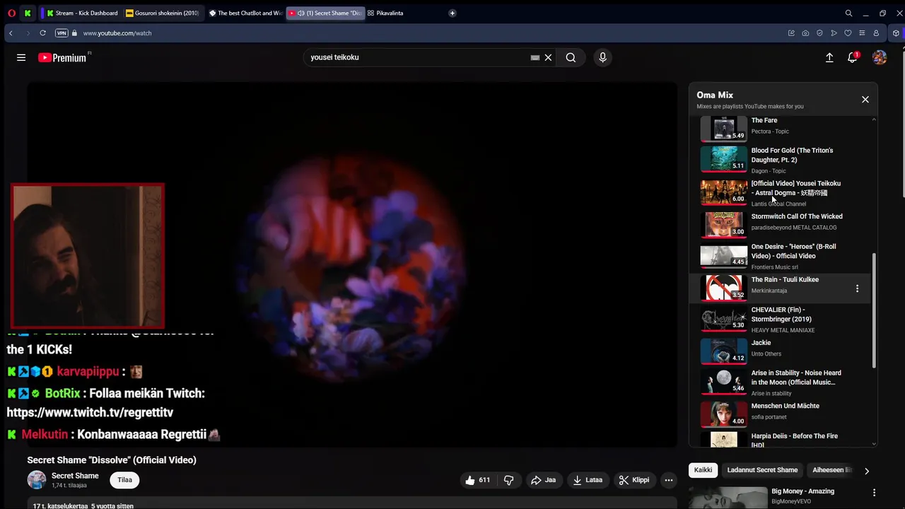Click the search field with yousei teikoku
905x509 pixels.
tap(417, 57)
